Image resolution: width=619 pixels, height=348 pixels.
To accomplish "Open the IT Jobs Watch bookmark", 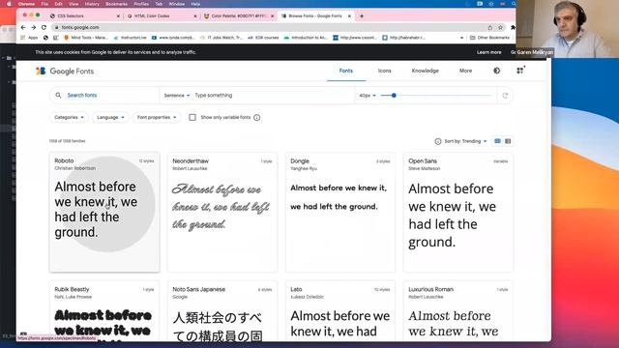I will tap(221, 38).
